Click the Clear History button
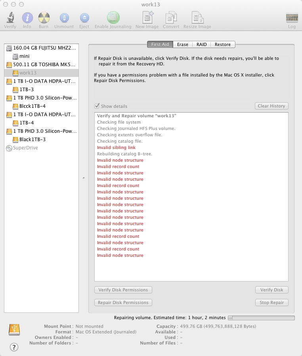302x356 pixels. (x=271, y=106)
